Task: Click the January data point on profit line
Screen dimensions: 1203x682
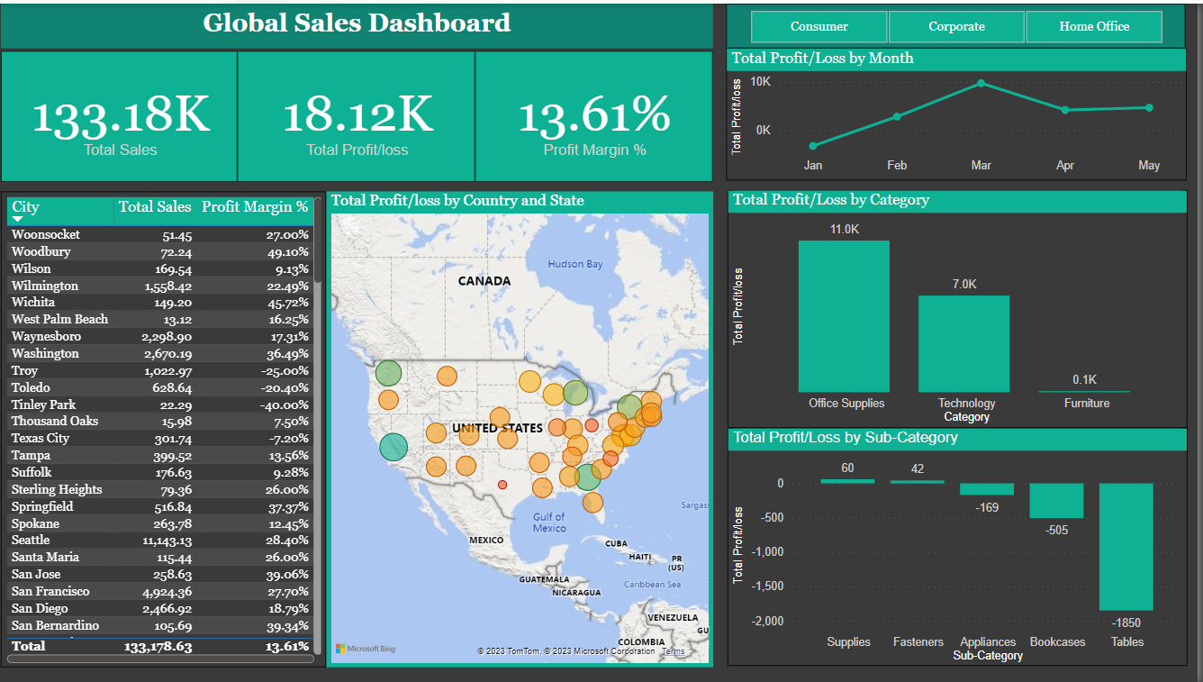Action: 813,144
